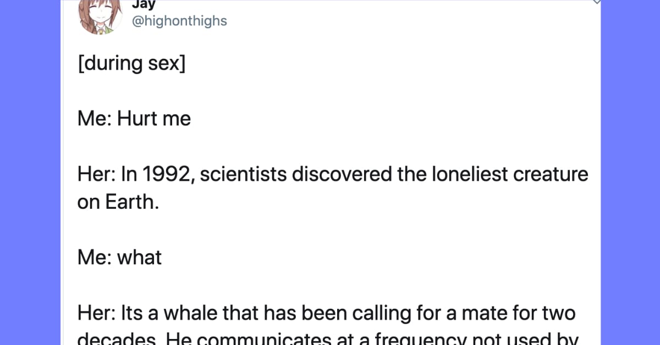Click the username Jay in the header
The height and width of the screenshot is (345, 660).
(x=144, y=5)
